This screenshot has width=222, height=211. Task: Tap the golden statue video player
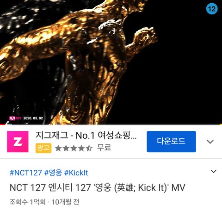(111, 62)
